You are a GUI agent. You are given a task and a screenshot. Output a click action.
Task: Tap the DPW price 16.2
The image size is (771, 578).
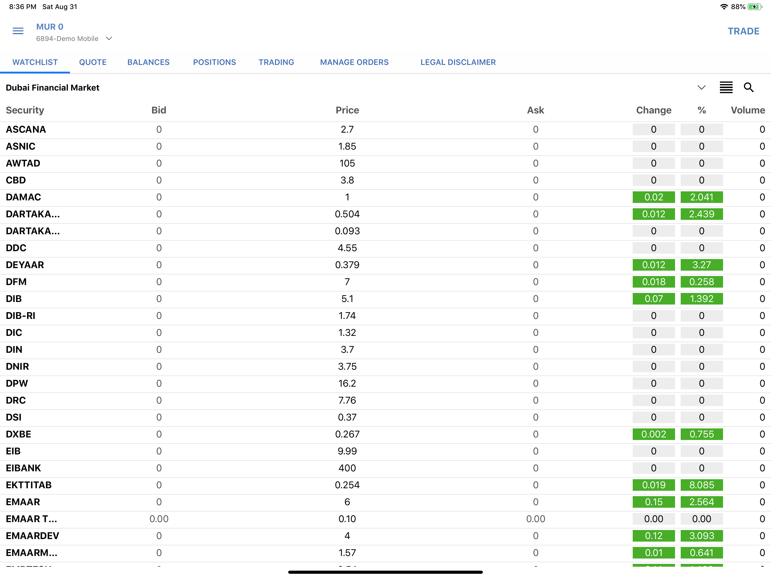pyautogui.click(x=347, y=384)
